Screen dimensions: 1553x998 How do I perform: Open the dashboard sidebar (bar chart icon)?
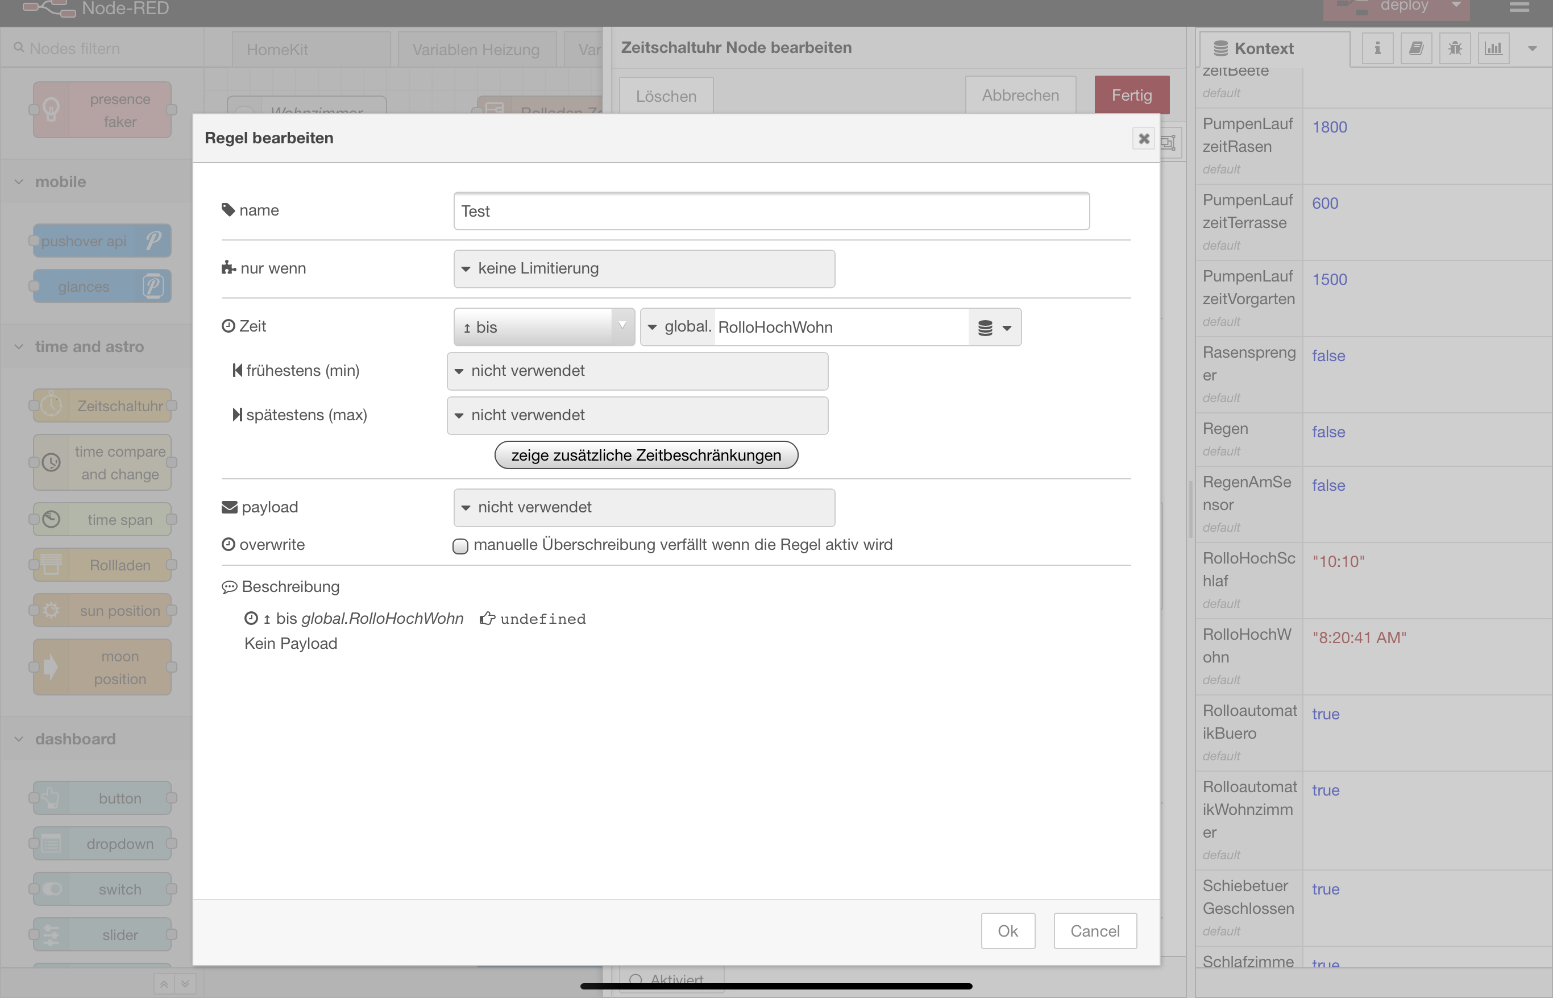(x=1493, y=48)
